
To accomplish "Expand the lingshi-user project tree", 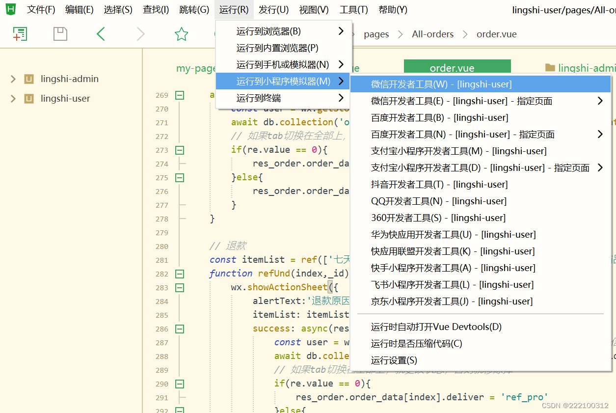I will click(13, 99).
